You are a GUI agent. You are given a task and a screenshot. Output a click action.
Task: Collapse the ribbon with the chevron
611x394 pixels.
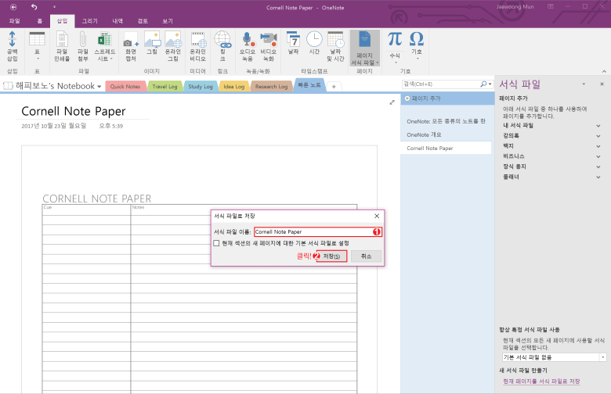(604, 71)
